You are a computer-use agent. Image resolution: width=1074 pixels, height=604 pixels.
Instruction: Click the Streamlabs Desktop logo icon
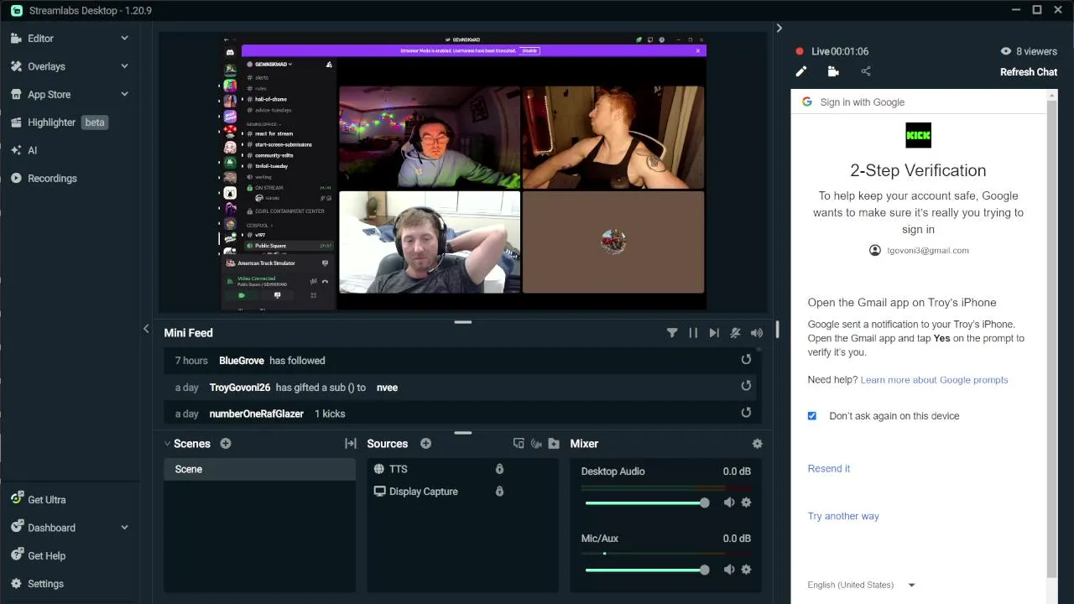[17, 10]
